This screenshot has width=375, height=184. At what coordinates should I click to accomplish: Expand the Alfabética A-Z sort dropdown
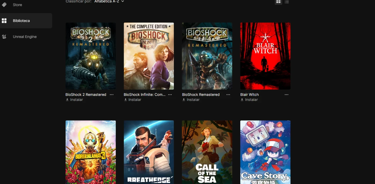pos(109,1)
